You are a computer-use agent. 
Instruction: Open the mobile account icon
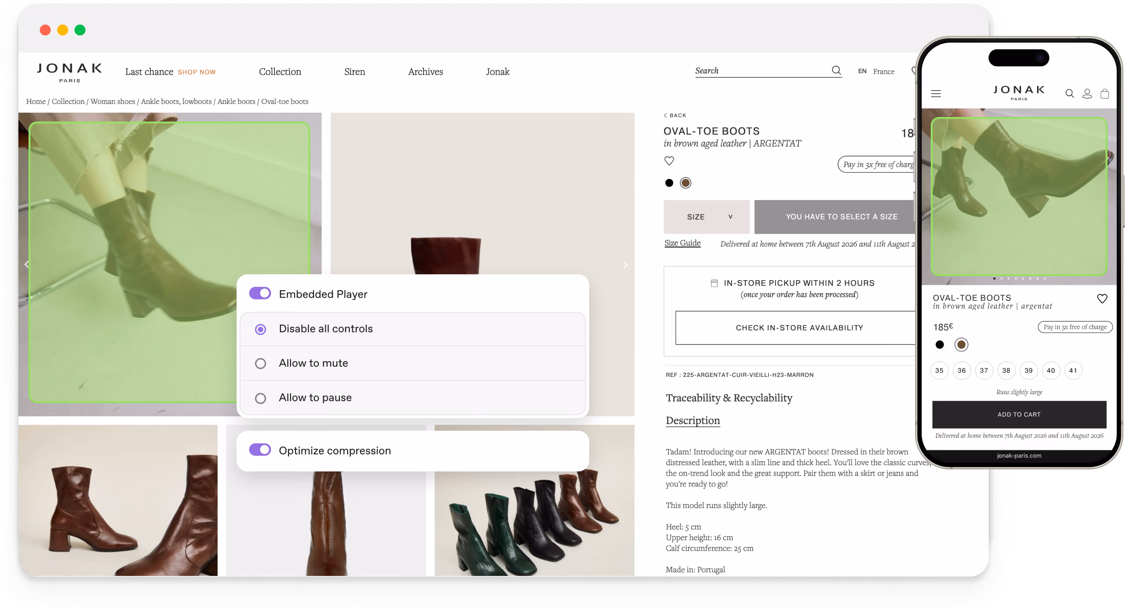pyautogui.click(x=1087, y=94)
